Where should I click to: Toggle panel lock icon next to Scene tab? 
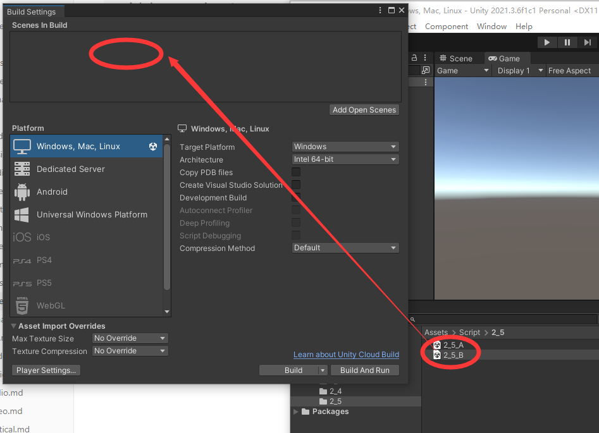point(414,58)
